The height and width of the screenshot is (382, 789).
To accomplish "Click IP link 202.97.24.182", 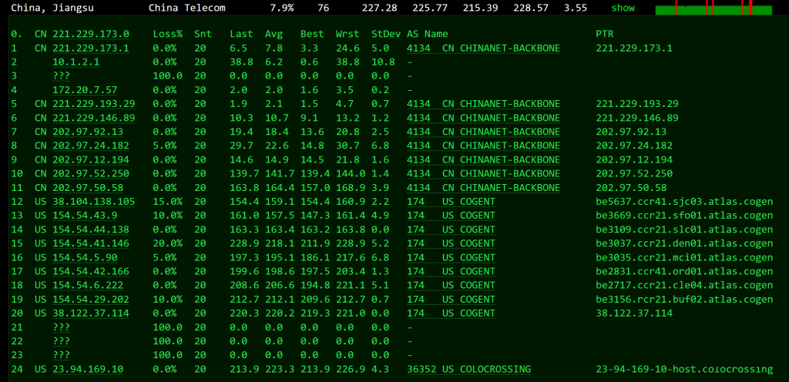I will click(91, 146).
